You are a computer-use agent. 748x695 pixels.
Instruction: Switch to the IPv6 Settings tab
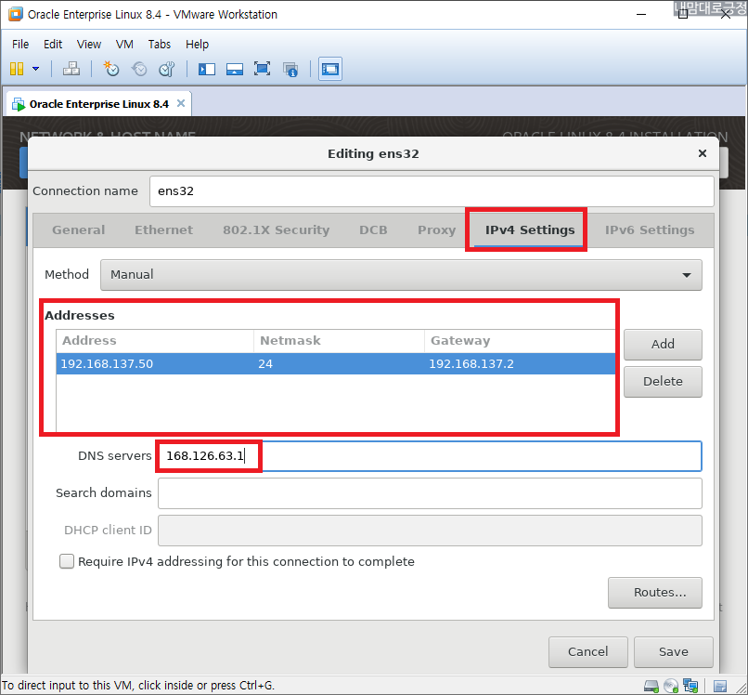point(650,229)
